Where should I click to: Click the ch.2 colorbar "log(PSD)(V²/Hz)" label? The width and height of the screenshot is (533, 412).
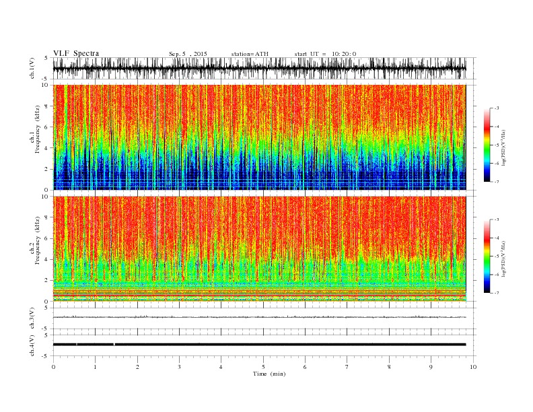[503, 259]
